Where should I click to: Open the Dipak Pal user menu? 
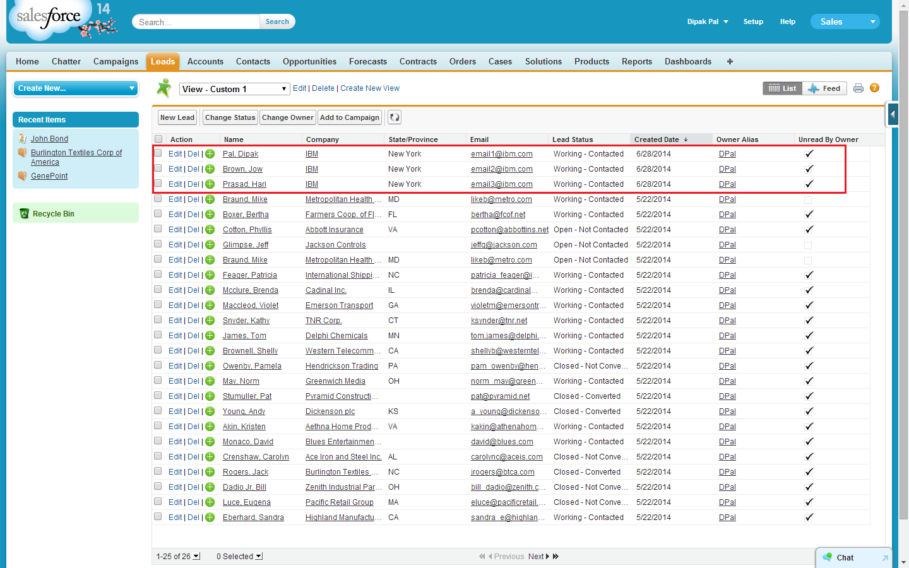pos(708,21)
